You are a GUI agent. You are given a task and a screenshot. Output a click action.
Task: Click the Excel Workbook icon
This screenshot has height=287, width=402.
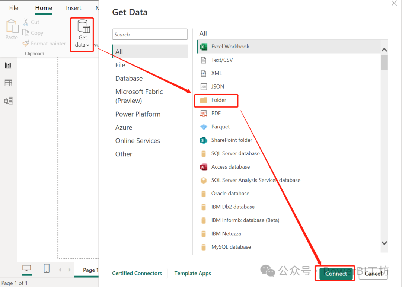click(x=204, y=47)
